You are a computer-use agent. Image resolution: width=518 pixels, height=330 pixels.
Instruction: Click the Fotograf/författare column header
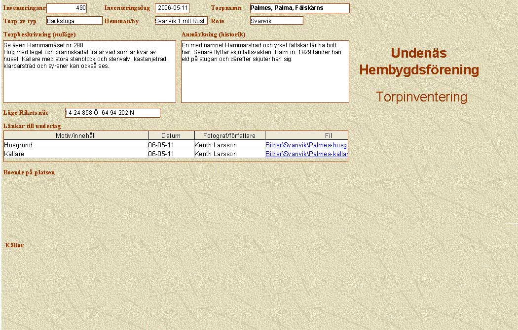(x=229, y=135)
